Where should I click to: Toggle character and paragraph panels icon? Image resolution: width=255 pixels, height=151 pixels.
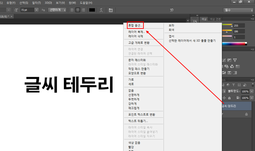coord(111,10)
